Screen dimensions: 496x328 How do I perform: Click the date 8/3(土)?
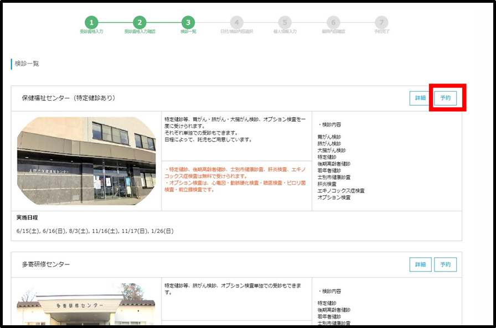coord(79,231)
